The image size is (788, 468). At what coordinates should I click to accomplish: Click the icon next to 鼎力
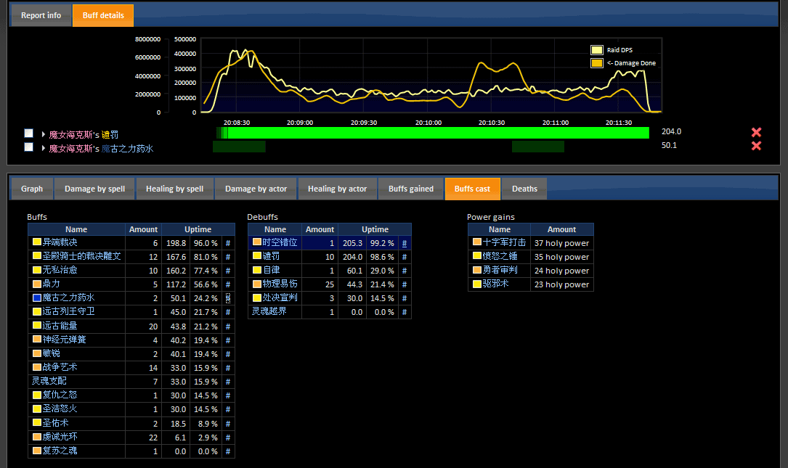[37, 284]
